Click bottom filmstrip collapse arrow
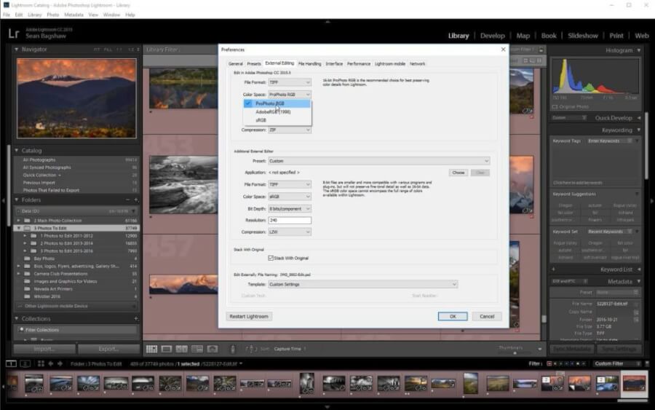The image size is (655, 410). click(327, 406)
